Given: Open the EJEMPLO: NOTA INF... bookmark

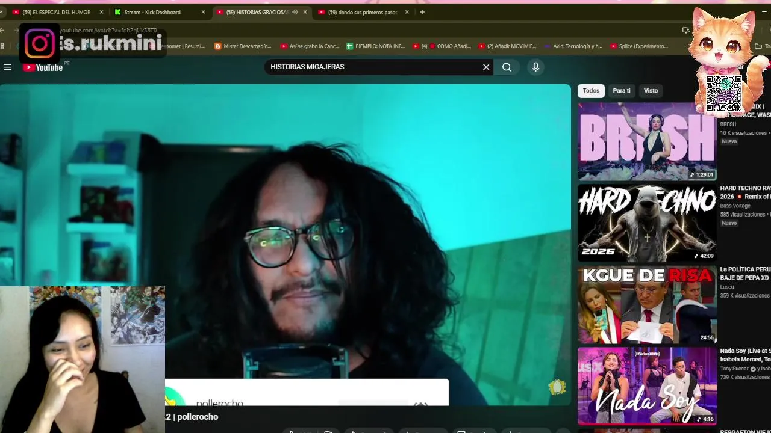Looking at the screenshot, I should (375, 46).
